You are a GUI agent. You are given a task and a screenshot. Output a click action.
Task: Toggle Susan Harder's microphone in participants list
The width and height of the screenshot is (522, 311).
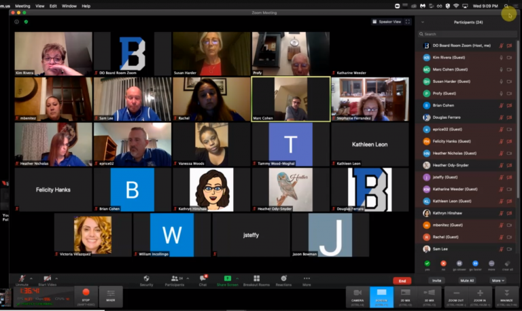pyautogui.click(x=501, y=81)
